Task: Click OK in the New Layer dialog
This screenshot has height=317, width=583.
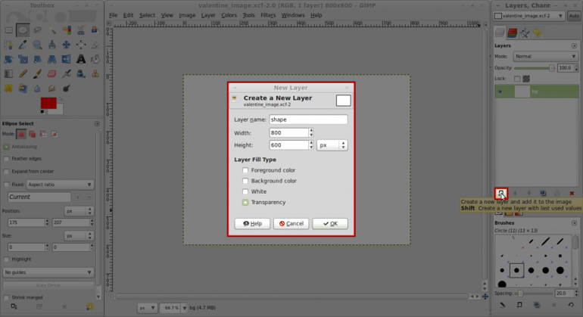Action: [x=330, y=223]
